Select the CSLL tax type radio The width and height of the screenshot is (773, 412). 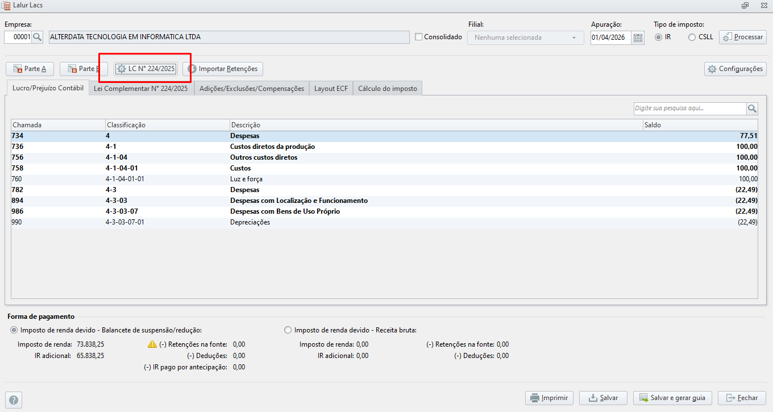coord(692,37)
